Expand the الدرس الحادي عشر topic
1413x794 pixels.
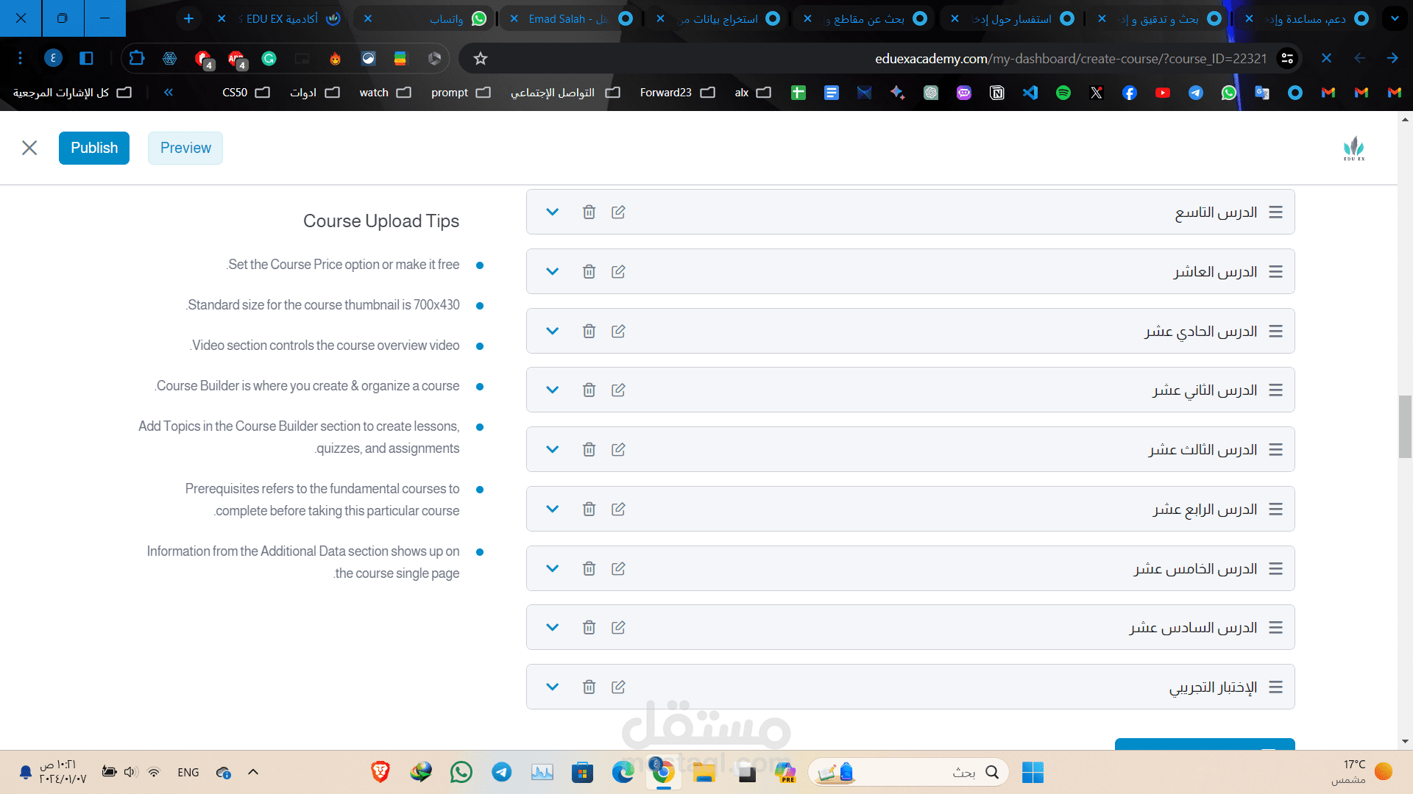tap(552, 332)
